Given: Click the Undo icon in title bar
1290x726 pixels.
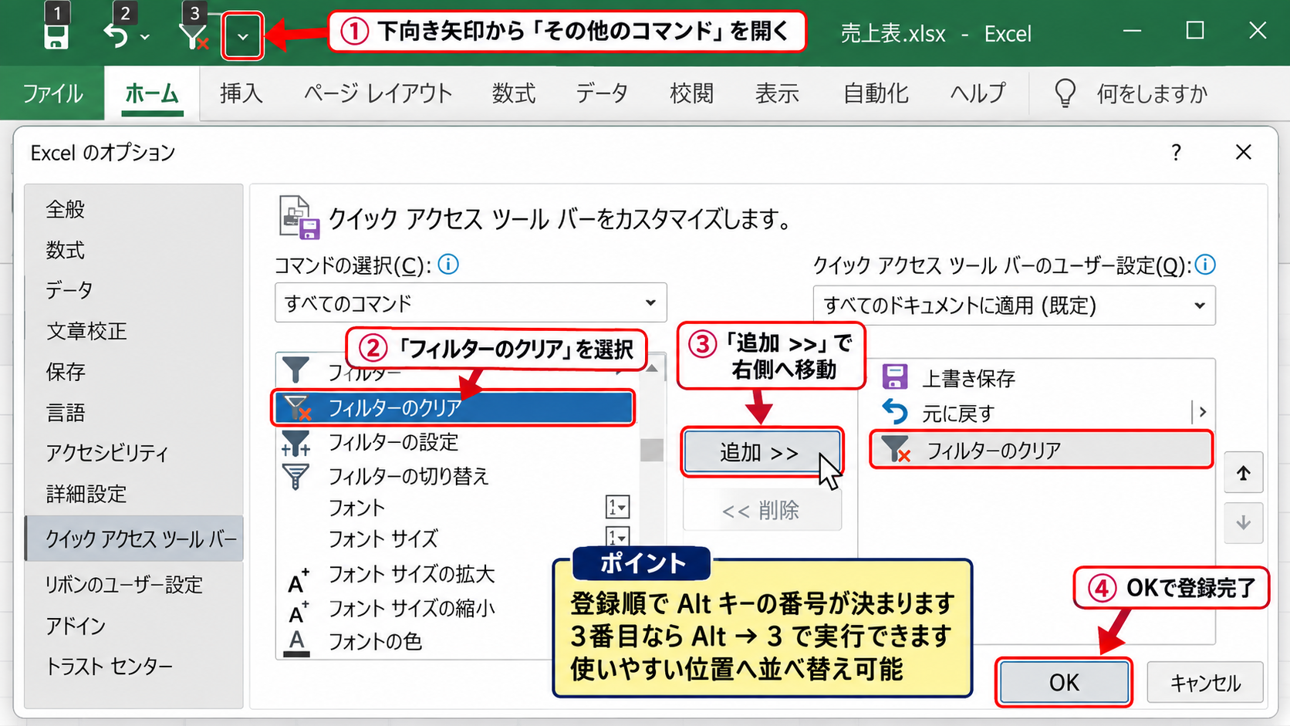Looking at the screenshot, I should 116,35.
